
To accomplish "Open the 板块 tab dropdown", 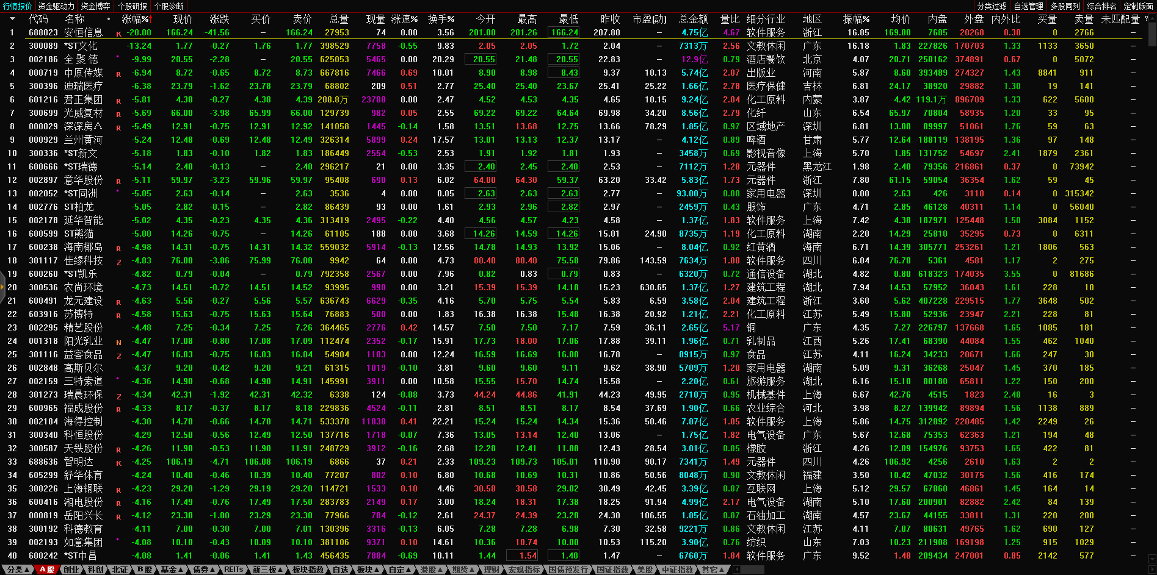I will (x=368, y=570).
